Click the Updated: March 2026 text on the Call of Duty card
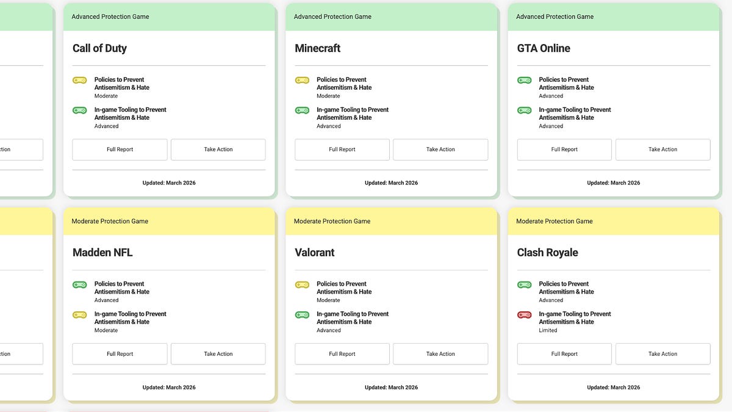732x412 pixels. 169,183
